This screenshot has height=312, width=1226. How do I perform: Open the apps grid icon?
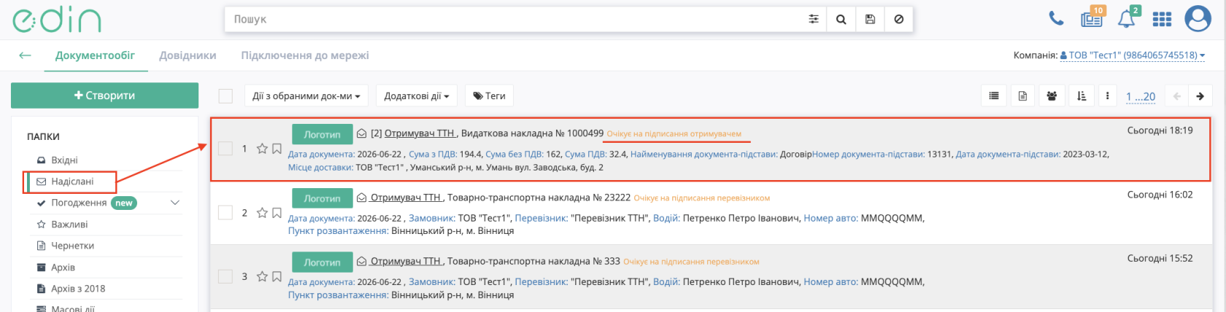(x=1162, y=19)
